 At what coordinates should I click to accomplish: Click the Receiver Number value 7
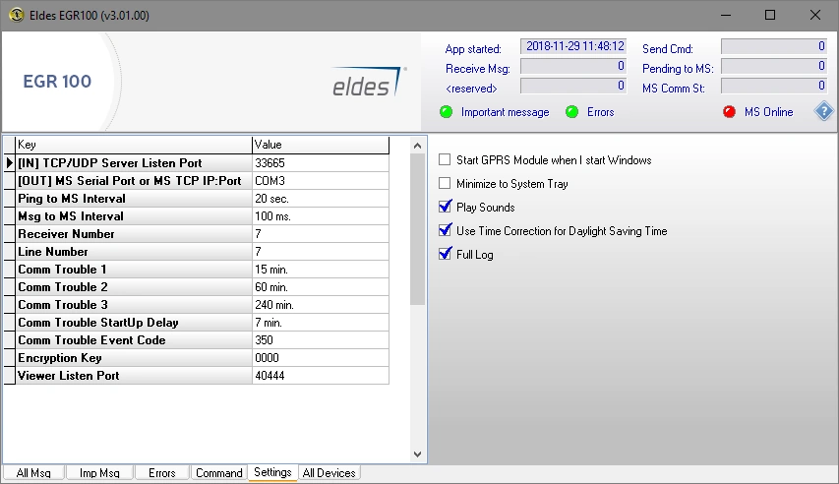tap(321, 233)
